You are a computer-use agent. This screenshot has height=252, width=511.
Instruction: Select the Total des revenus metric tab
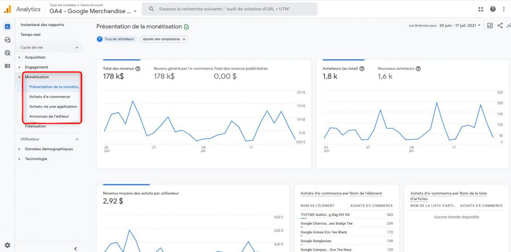(121, 73)
